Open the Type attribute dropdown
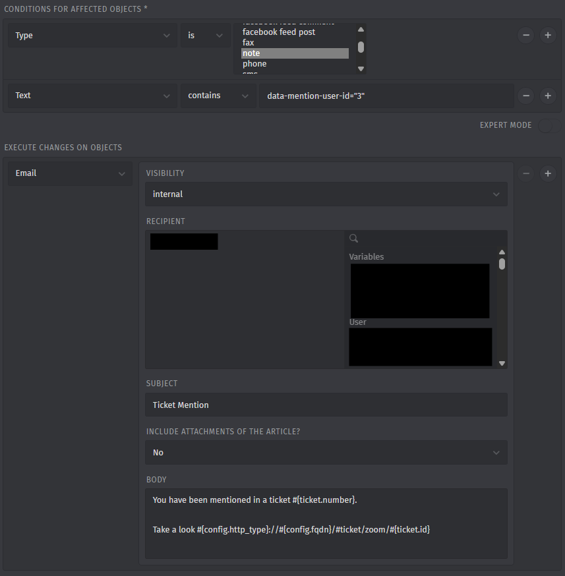The image size is (565, 576). [x=92, y=36]
